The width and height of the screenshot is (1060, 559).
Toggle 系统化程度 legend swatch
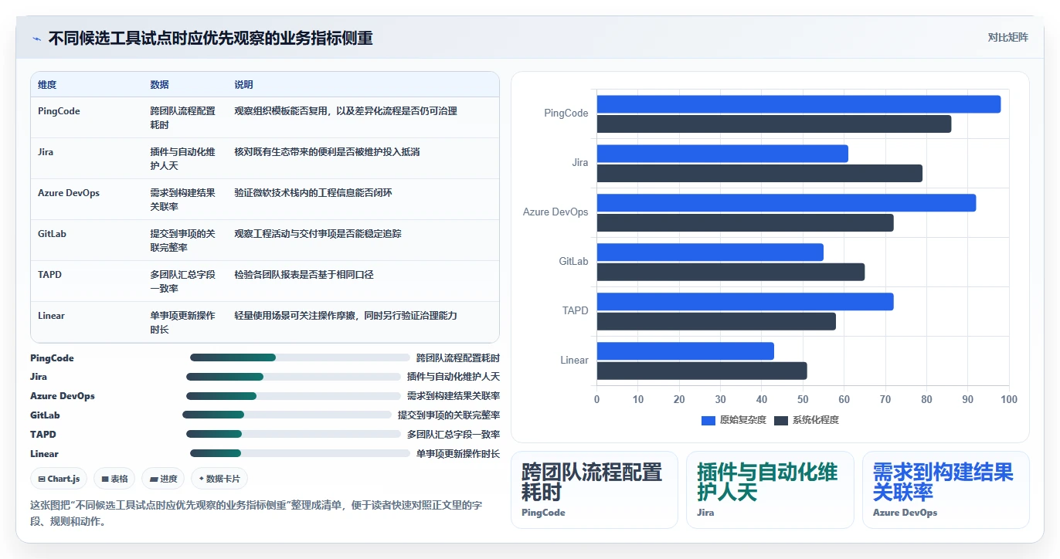[x=781, y=420]
